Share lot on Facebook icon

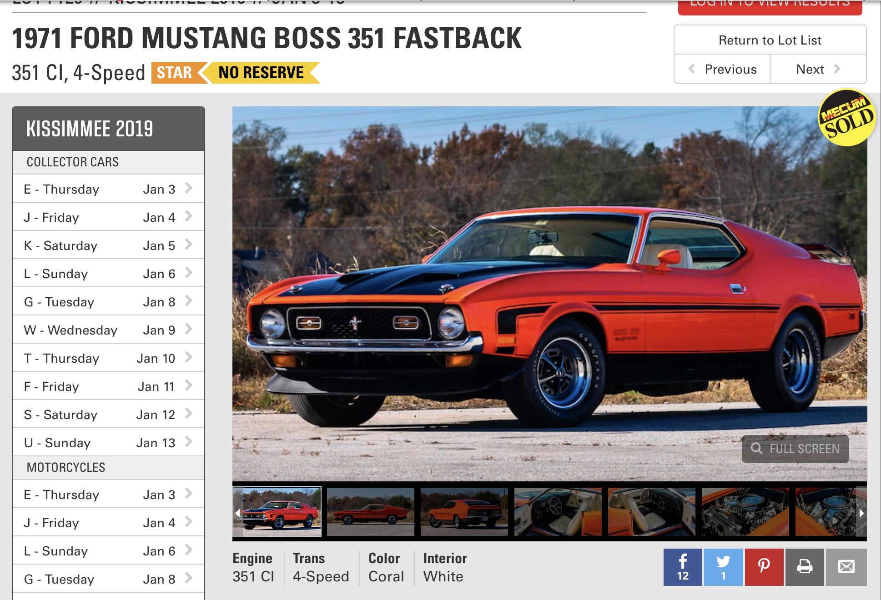click(x=682, y=567)
